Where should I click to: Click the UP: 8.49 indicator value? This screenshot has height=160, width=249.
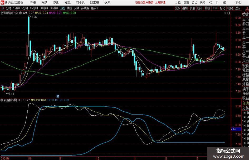(52, 100)
